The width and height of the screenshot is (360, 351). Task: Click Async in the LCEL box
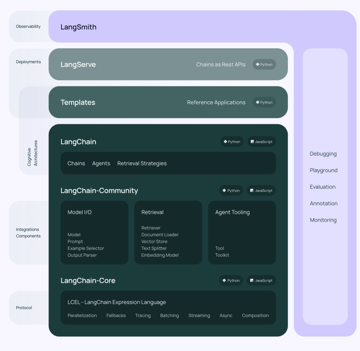226,316
